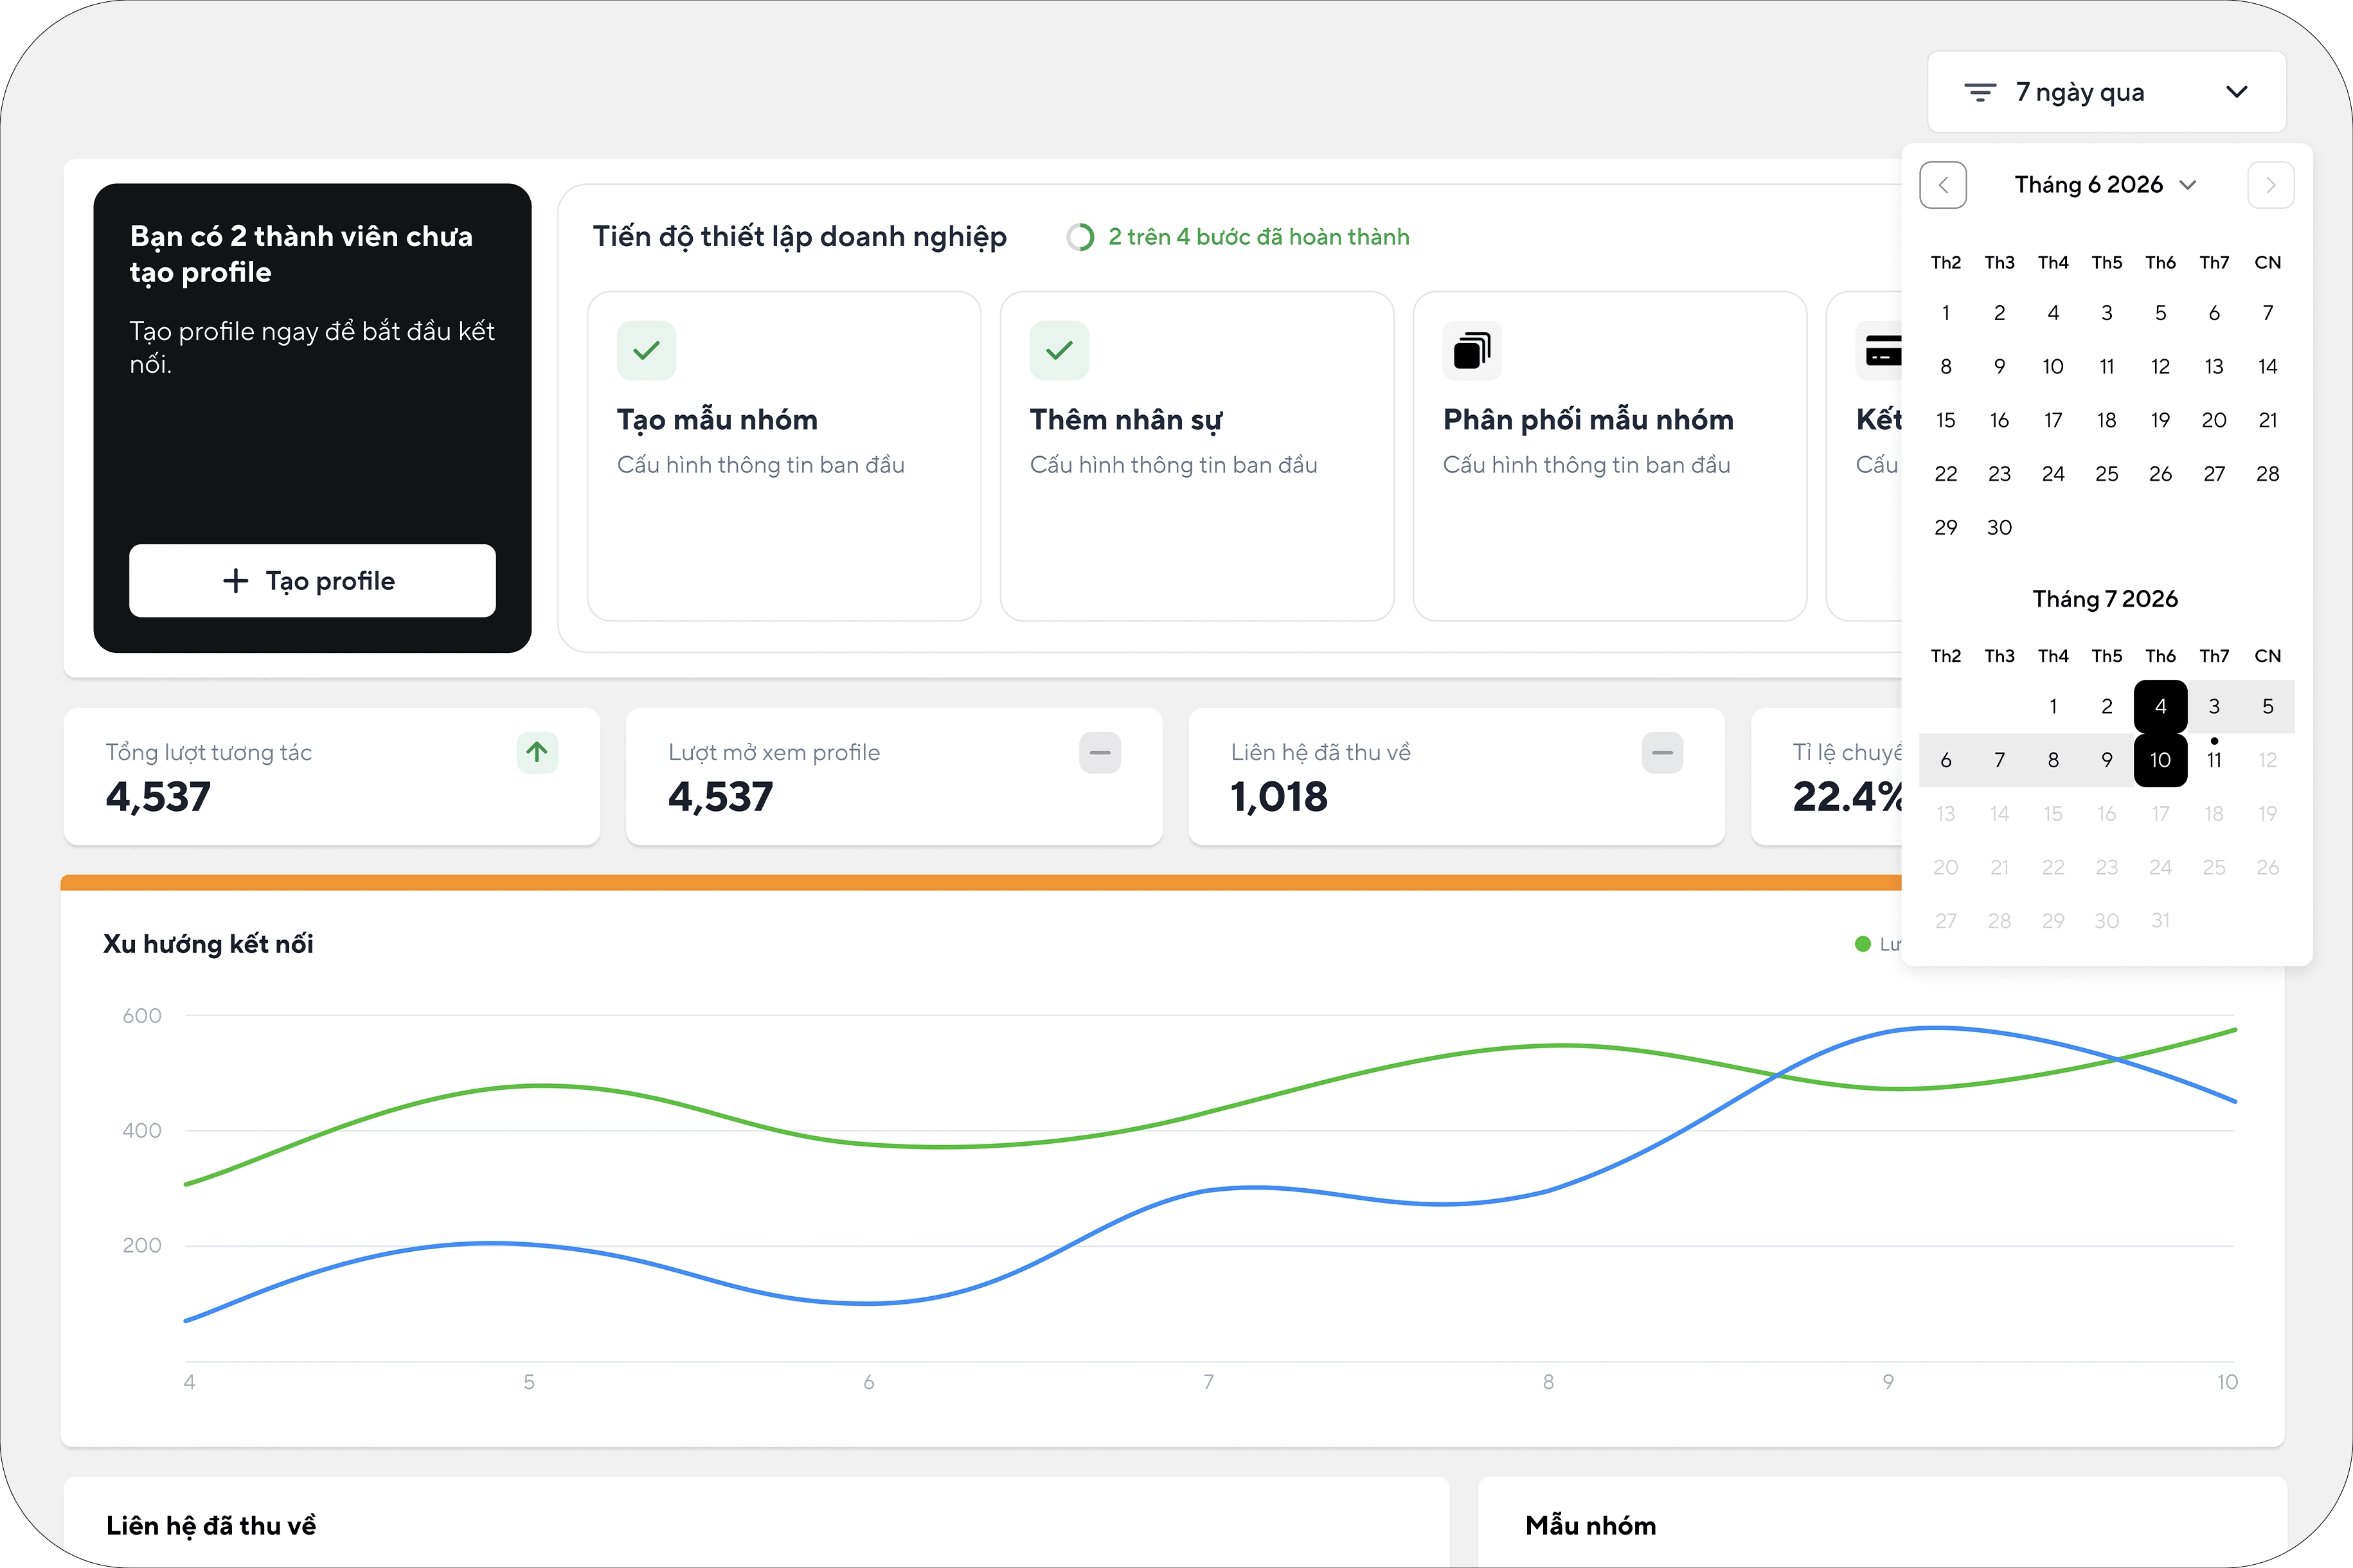Select June 24 in the calendar
The image size is (2353, 1568).
[2053, 474]
